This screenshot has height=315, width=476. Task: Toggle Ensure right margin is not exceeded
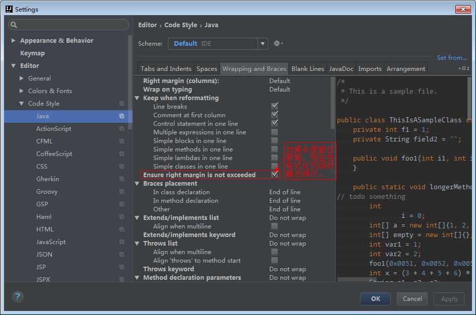(x=274, y=175)
